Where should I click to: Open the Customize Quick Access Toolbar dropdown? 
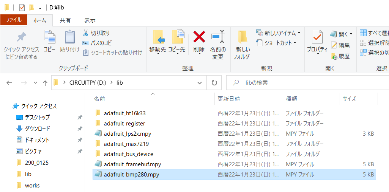pyautogui.click(x=40, y=8)
